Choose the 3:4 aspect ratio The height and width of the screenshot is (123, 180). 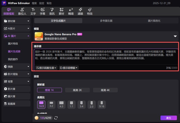tap(82, 105)
